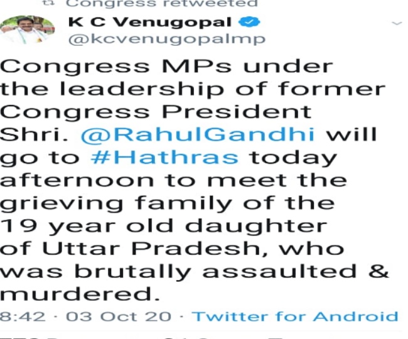Click the phrase "Congress MPs under"
408x339 pixels.
coord(166,66)
